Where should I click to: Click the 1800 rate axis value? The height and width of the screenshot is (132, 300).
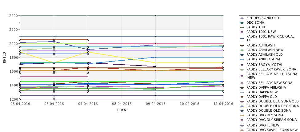[14, 58]
